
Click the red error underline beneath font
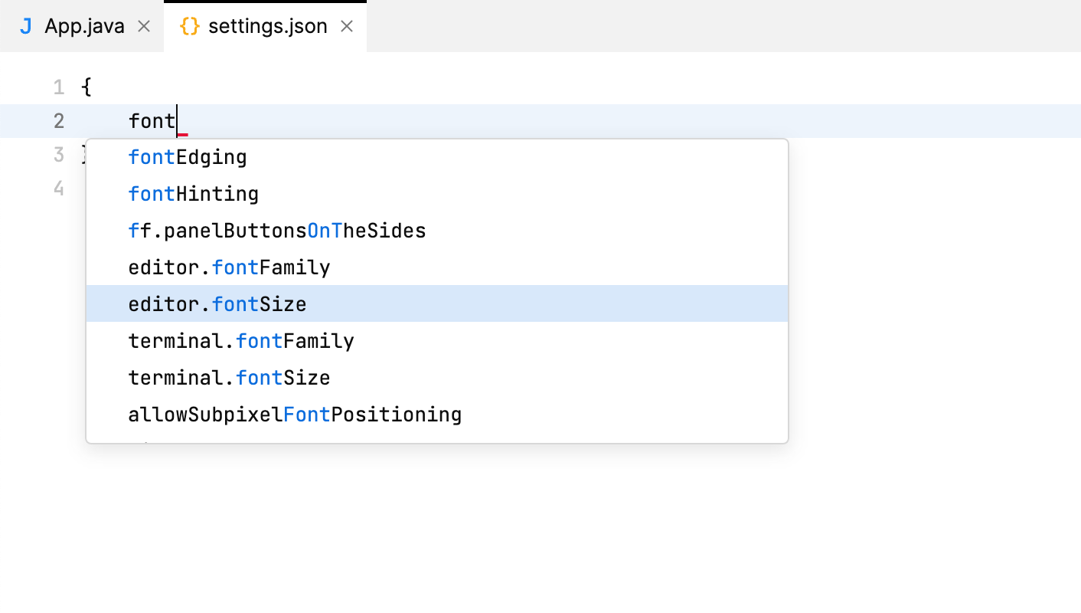click(184, 133)
